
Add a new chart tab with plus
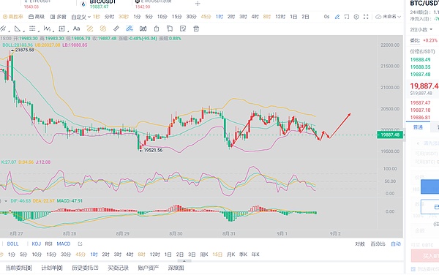pos(198,4)
